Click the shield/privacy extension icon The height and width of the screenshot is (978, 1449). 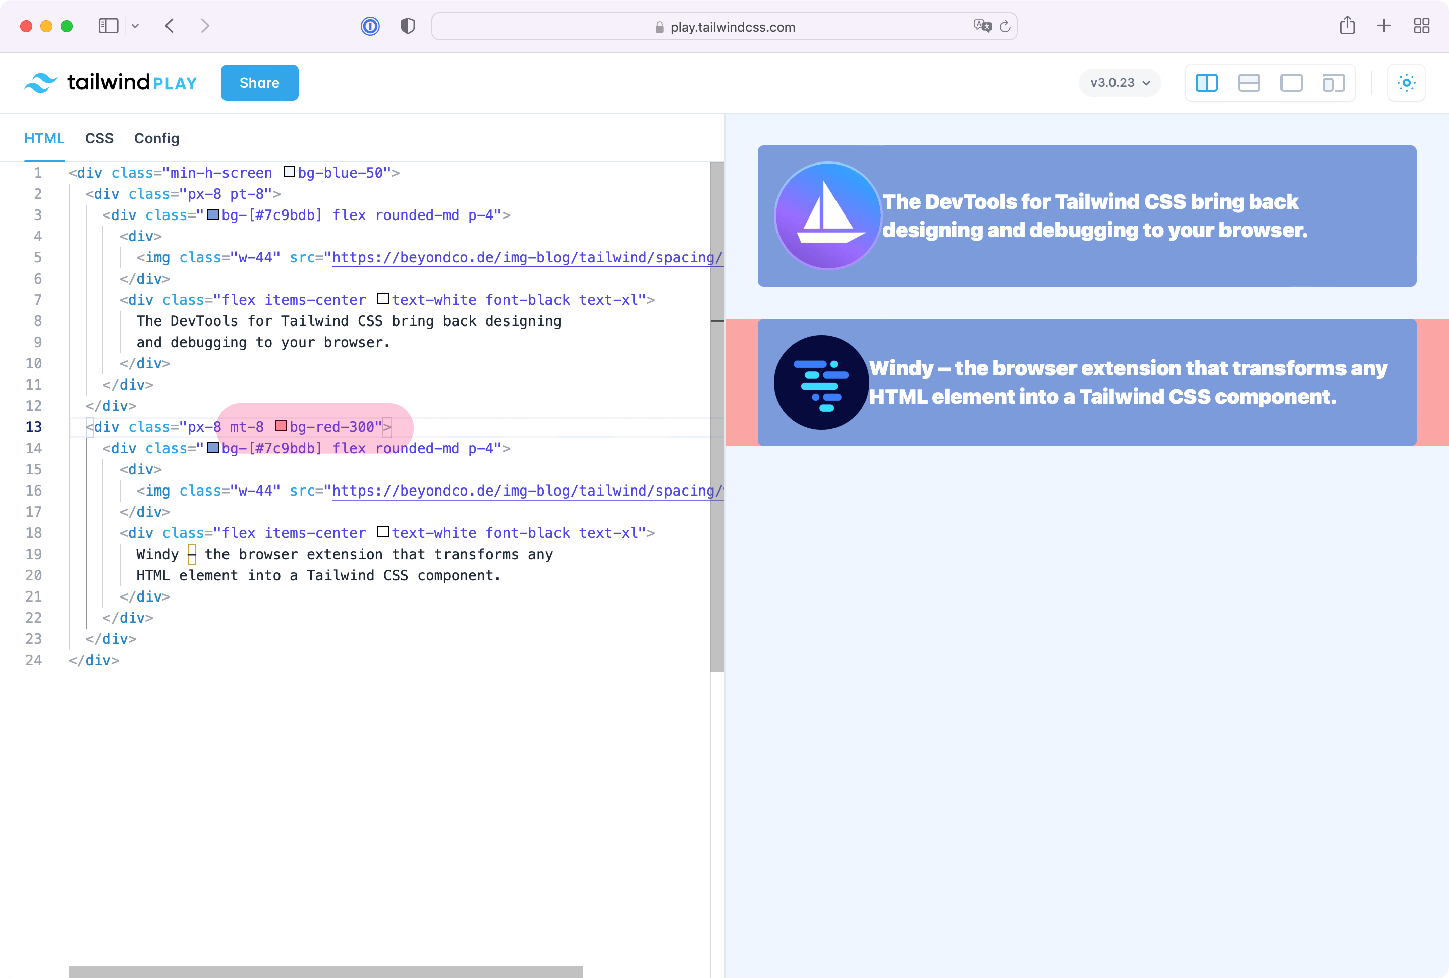(x=408, y=25)
